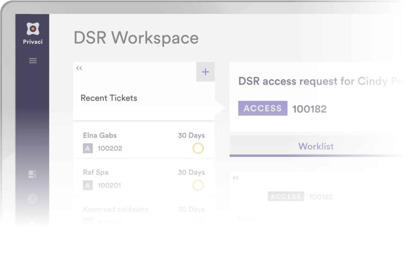Switch to the Worklist tab

(316, 146)
